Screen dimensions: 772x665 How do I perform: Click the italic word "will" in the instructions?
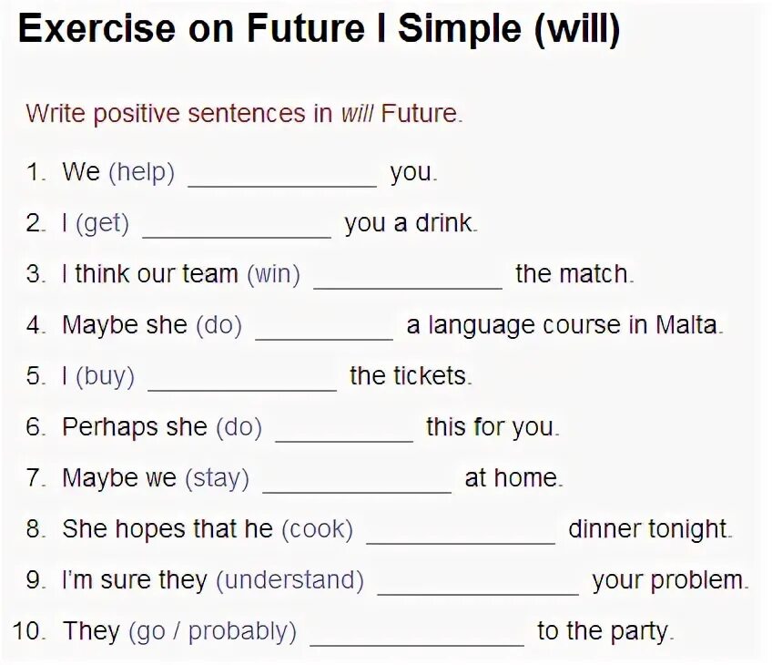(x=357, y=115)
